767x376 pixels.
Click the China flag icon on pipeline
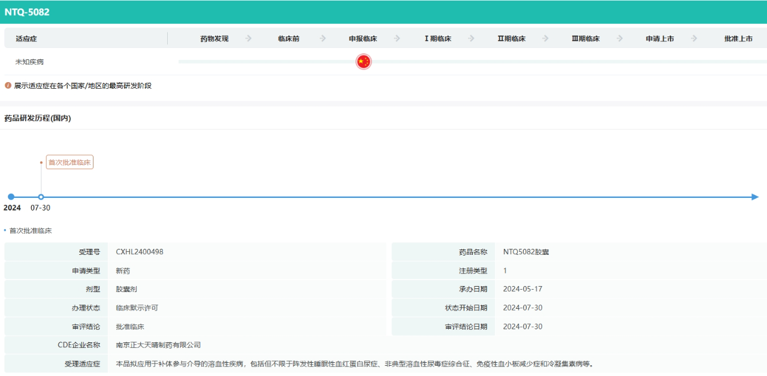363,62
